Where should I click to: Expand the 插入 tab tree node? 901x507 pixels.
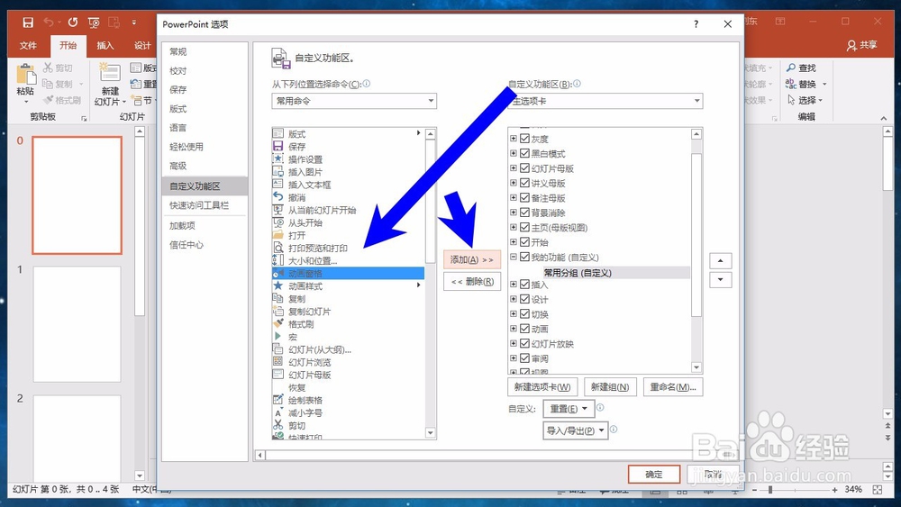[x=514, y=285]
